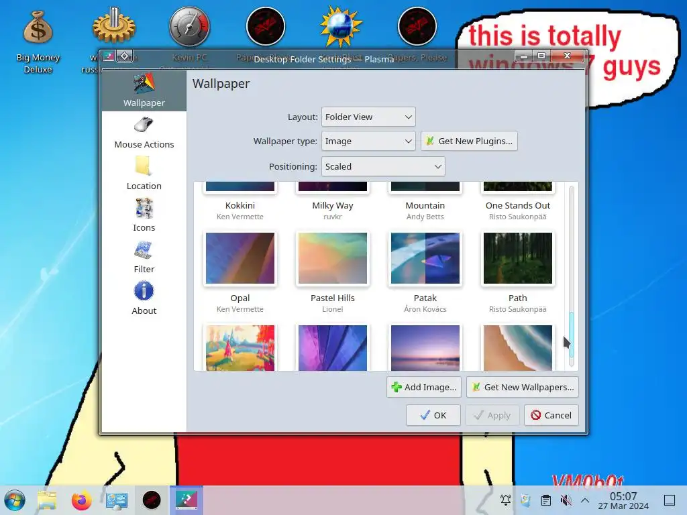Click the Mountain wallpaper label
The image size is (687, 515).
pos(425,205)
